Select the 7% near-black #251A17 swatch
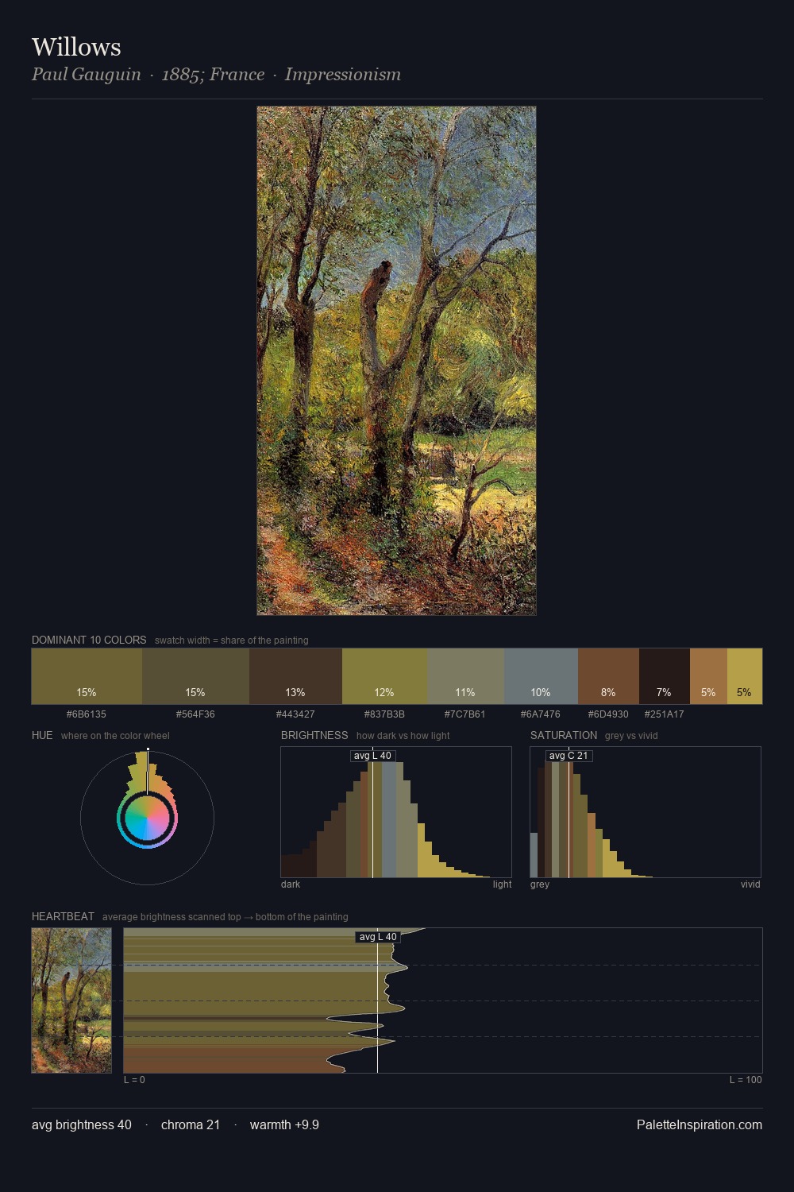Viewport: 794px width, 1192px height. 665,676
